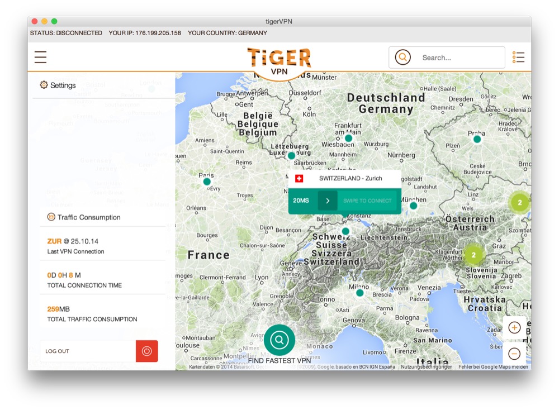Select the München server marker
The width and height of the screenshot is (559, 410).
point(413,206)
